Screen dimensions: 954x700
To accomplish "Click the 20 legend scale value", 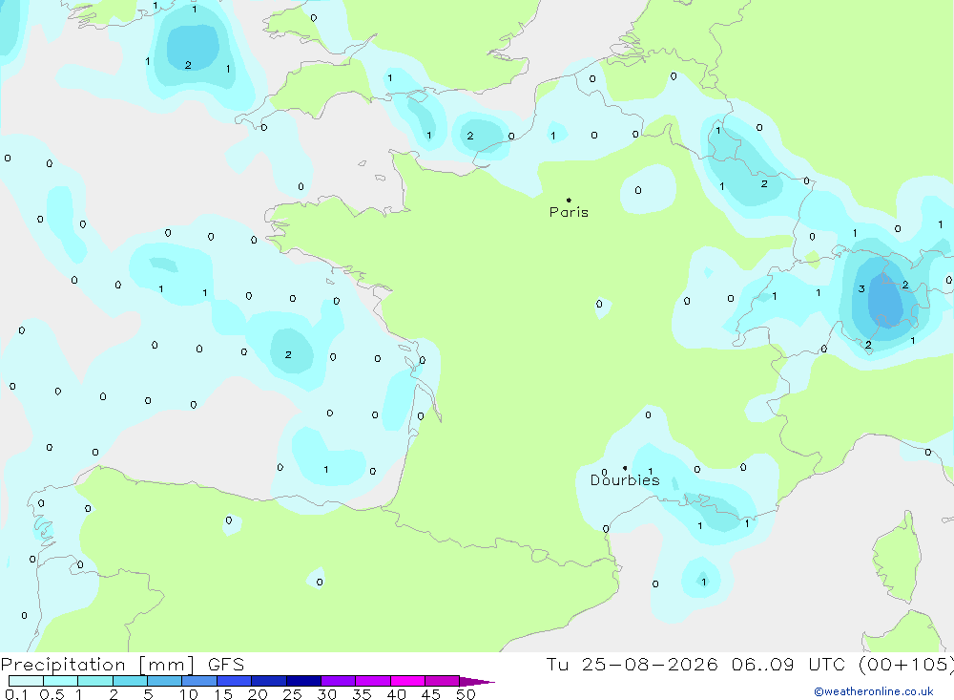I will (x=258, y=694).
